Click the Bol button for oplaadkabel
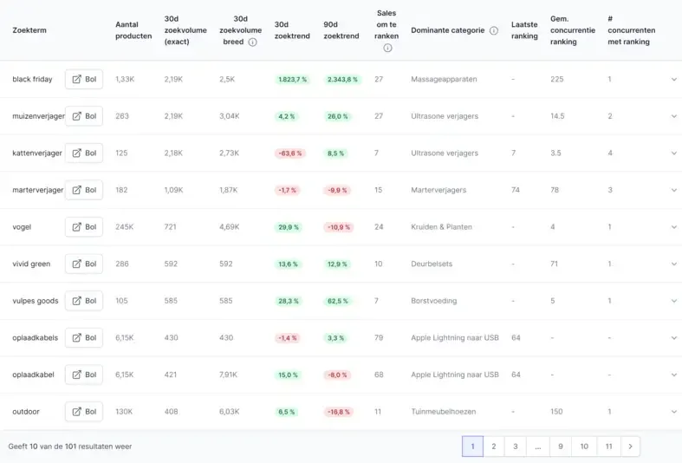 point(84,375)
